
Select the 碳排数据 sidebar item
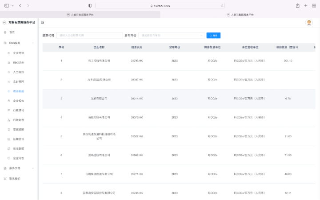[x=19, y=91]
